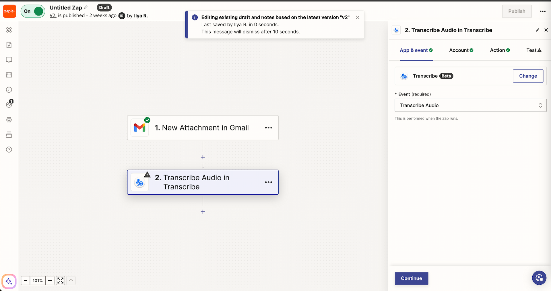Screen dimensions: 551x291
Task: Click the Change app button
Action: [528, 76]
